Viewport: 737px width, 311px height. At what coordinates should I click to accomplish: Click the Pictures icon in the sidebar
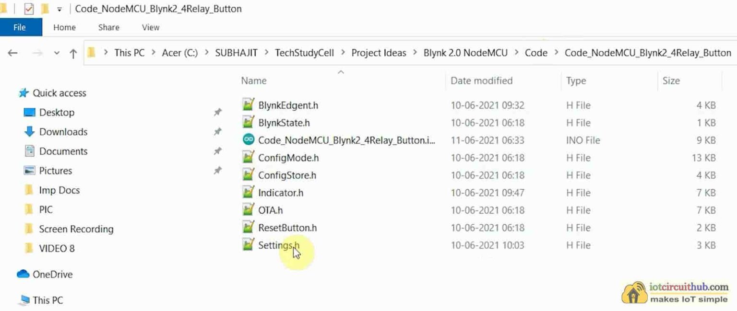29,171
